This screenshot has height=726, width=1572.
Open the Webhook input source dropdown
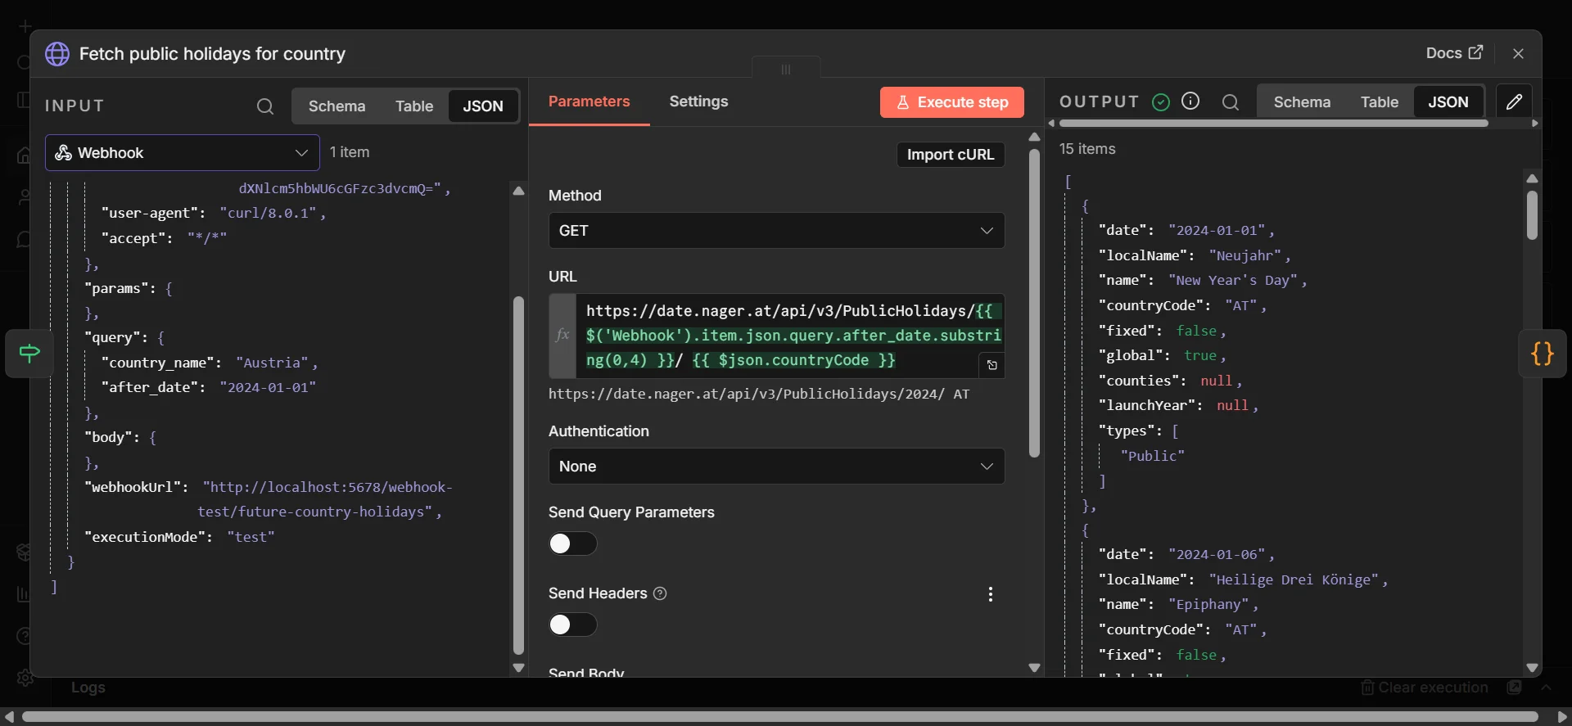(x=182, y=153)
